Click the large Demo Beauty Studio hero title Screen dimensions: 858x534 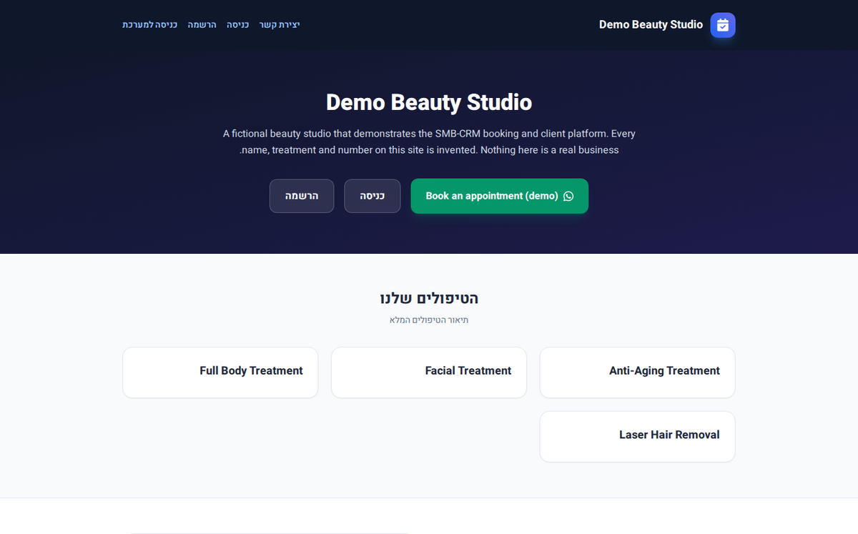click(x=429, y=102)
